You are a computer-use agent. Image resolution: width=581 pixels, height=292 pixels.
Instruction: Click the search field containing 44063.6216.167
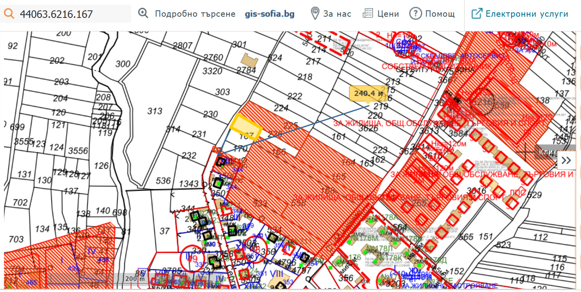tap(68, 13)
